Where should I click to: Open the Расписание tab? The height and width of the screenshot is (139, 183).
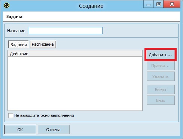tap(43, 44)
